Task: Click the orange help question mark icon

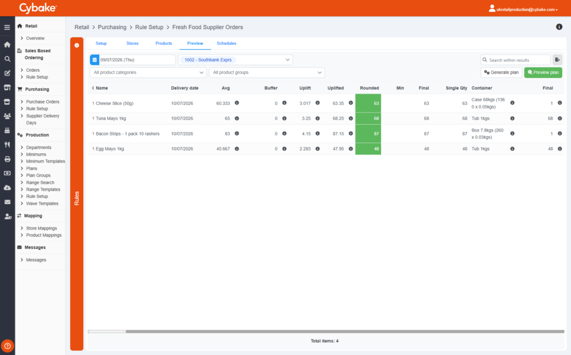Action: 7,346
